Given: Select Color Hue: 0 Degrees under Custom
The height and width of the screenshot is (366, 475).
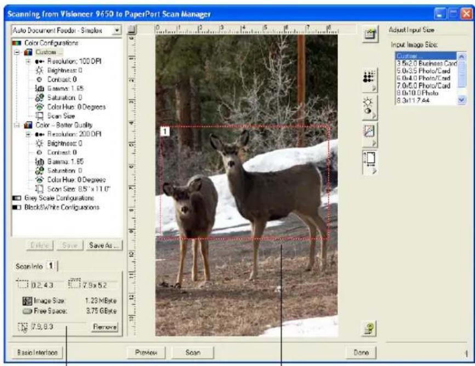Looking at the screenshot, I should click(x=76, y=107).
